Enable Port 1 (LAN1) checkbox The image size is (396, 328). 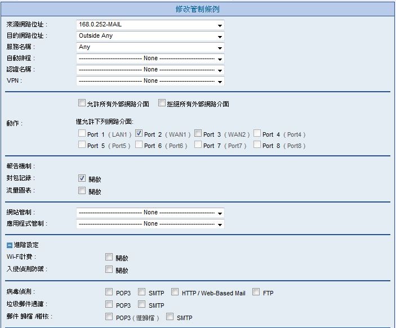pos(82,133)
